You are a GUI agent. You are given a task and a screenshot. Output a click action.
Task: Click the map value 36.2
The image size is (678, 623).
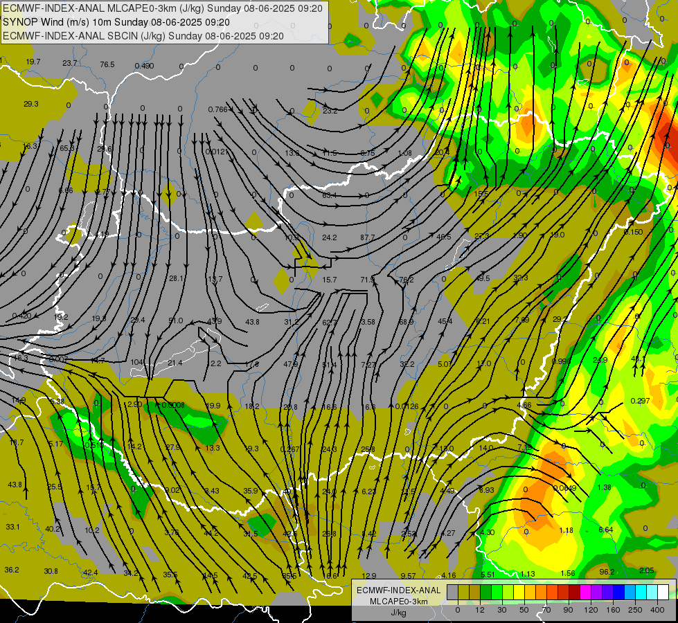12,570
